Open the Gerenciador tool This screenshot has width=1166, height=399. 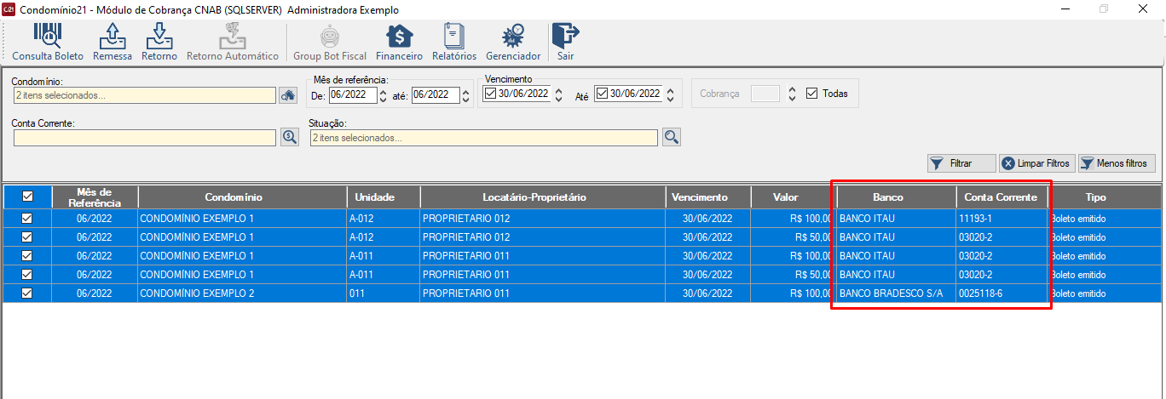pyautogui.click(x=513, y=42)
